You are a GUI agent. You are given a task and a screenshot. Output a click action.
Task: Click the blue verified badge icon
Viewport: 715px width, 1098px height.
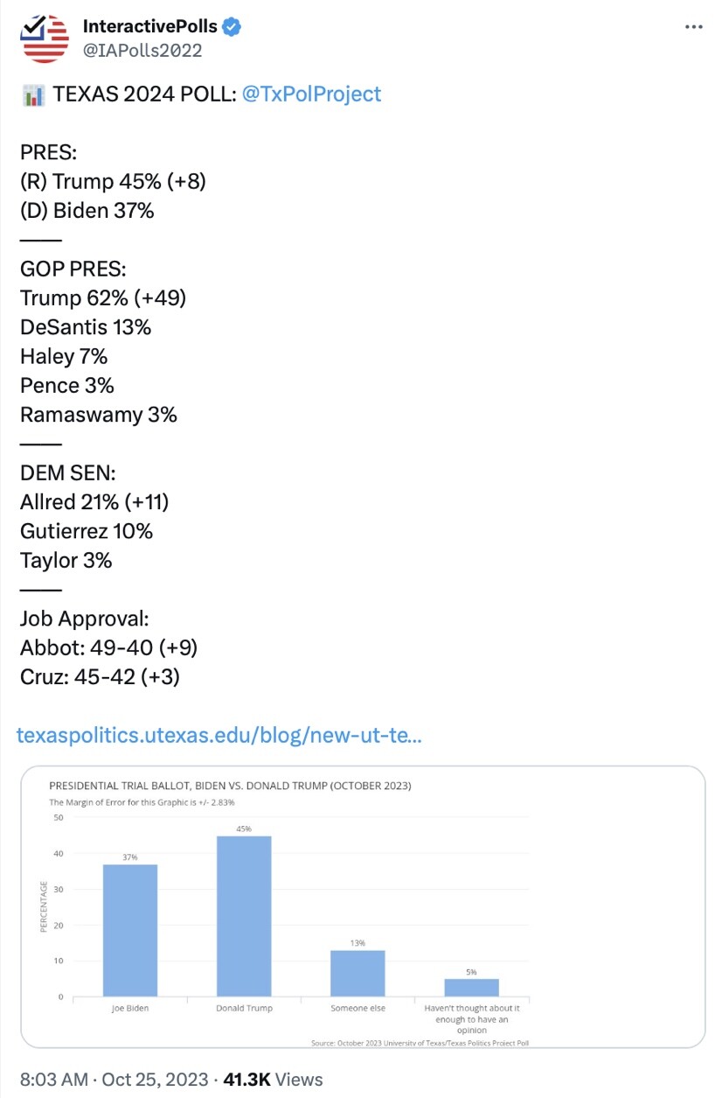click(x=232, y=27)
